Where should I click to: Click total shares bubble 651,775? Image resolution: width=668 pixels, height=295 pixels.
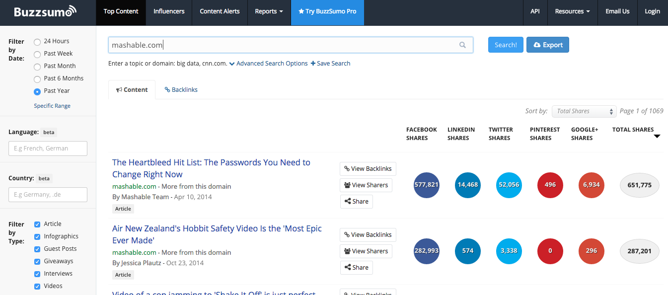click(640, 185)
